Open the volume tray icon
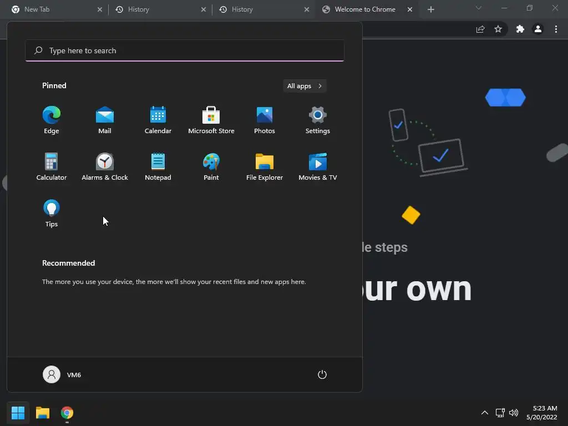 pos(514,413)
